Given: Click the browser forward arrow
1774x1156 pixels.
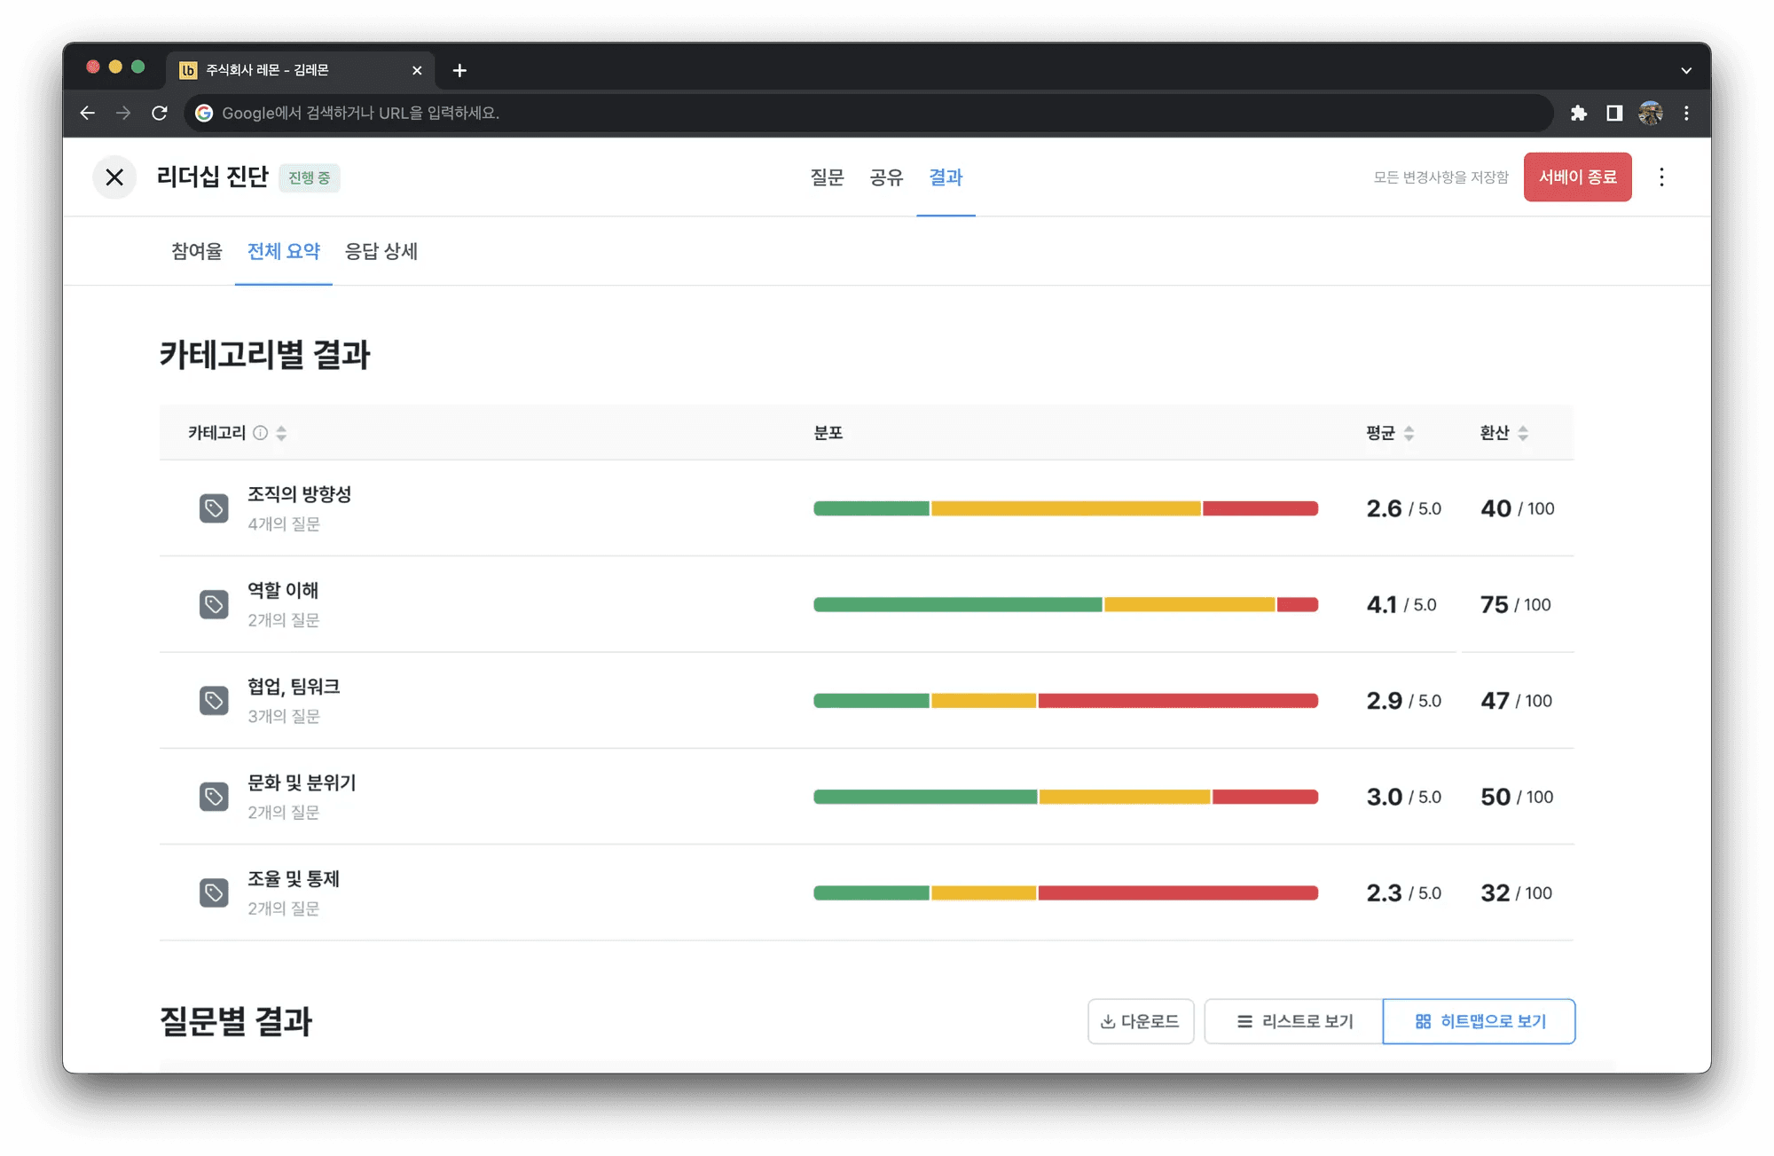Looking at the screenshot, I should tap(123, 113).
